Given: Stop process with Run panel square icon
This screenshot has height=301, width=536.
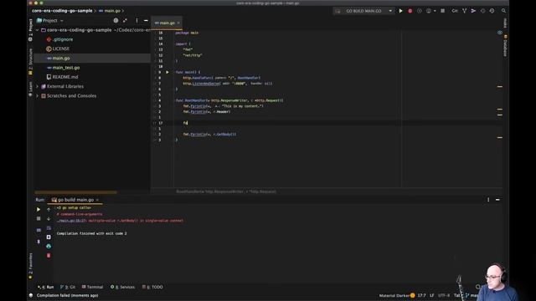Looking at the screenshot, I should [39, 218].
